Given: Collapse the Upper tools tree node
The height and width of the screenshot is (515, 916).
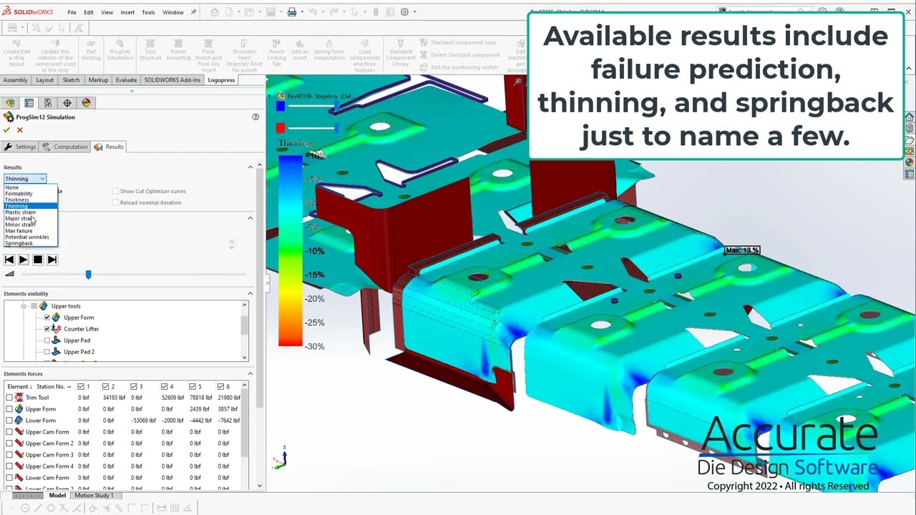Looking at the screenshot, I should (23, 306).
